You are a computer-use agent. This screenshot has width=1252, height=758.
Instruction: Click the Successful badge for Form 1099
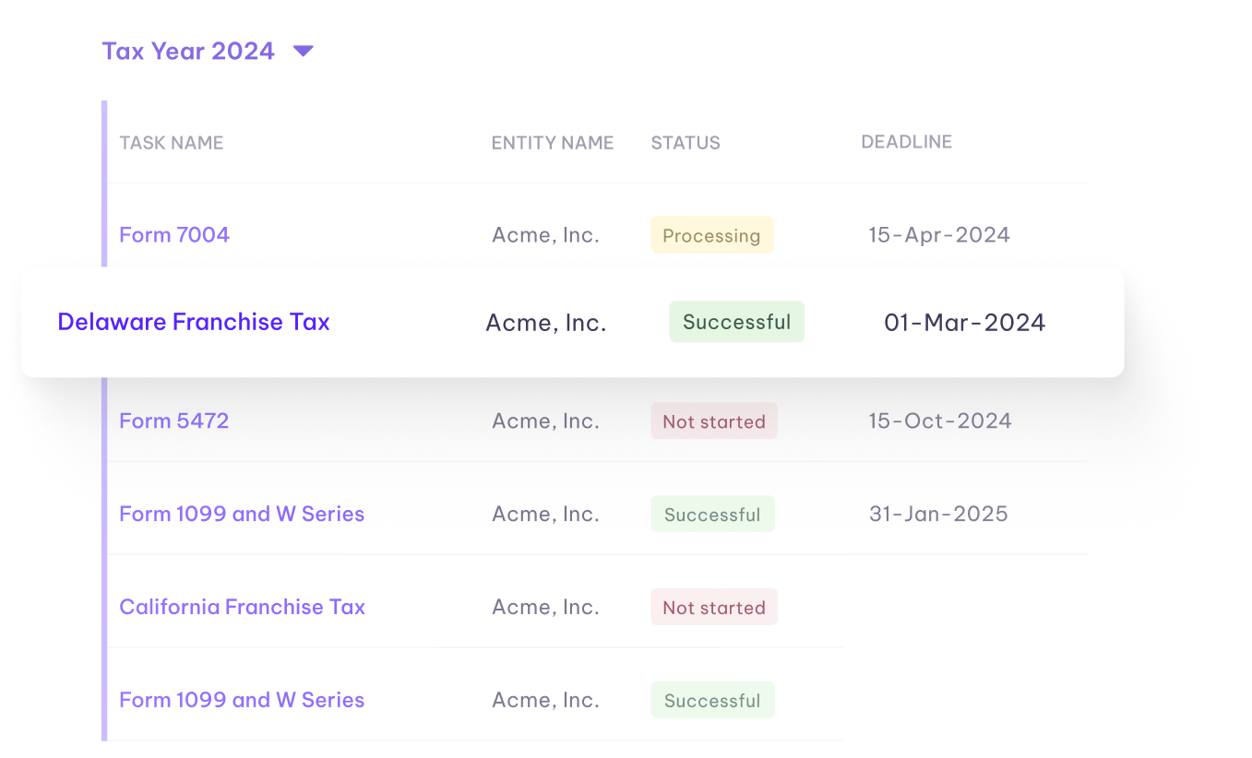pyautogui.click(x=712, y=514)
